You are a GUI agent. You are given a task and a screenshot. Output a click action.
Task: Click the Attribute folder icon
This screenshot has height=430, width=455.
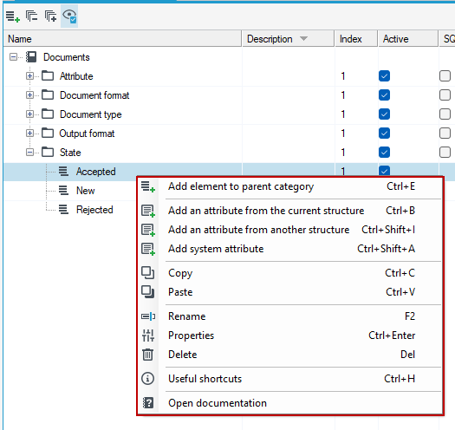48,76
